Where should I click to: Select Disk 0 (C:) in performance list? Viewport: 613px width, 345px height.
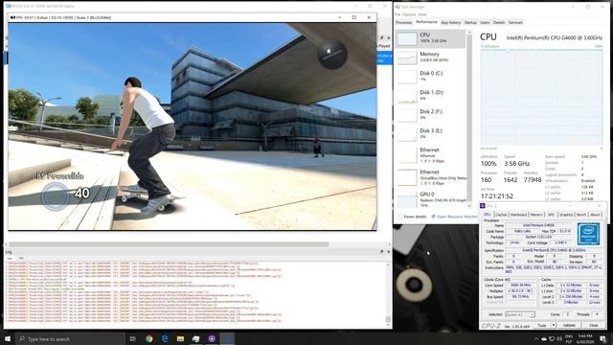[430, 77]
